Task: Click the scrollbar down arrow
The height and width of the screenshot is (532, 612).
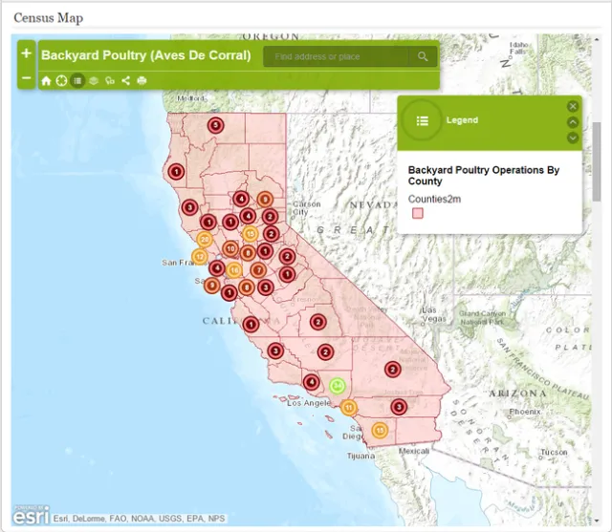Action: pos(597,521)
